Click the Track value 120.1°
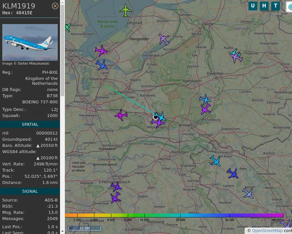This screenshot has width=292, height=234. point(51,170)
